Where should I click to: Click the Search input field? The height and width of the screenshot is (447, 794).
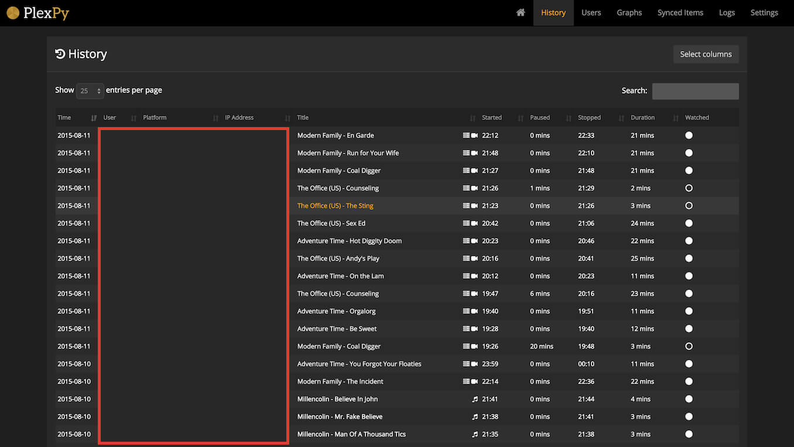[x=695, y=91]
